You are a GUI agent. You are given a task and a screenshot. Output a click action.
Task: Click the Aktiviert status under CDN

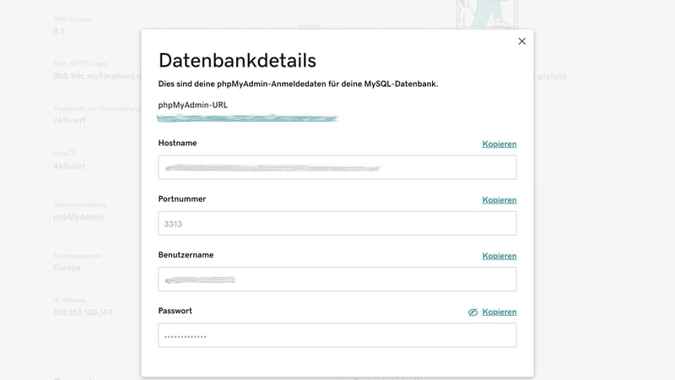click(69, 166)
